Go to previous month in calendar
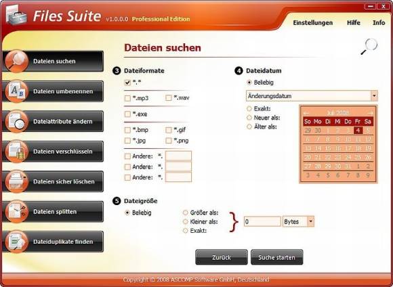The height and width of the screenshot is (287, 393). point(306,112)
